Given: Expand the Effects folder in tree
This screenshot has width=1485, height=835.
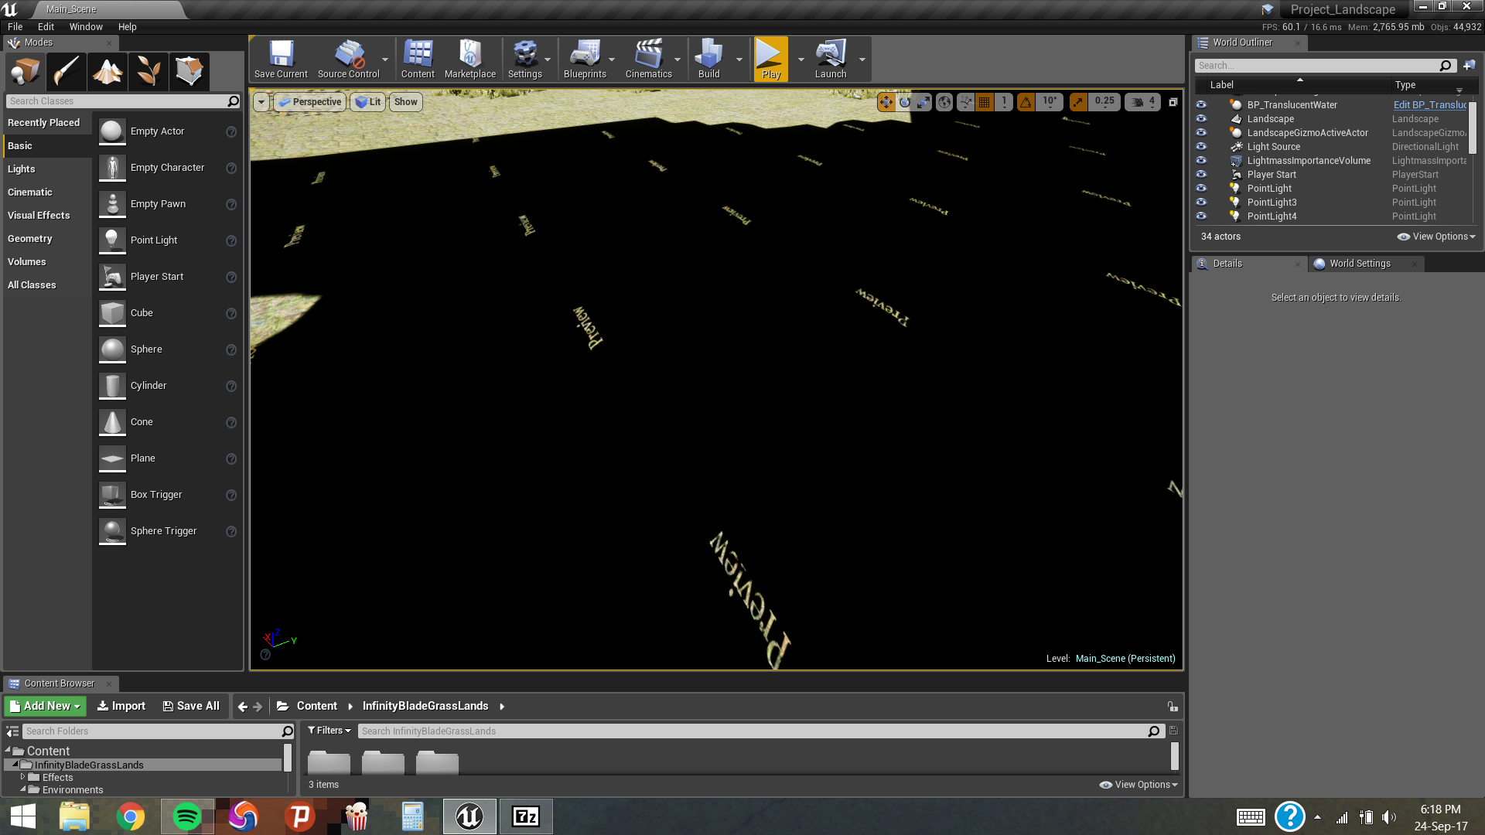Looking at the screenshot, I should (23, 777).
